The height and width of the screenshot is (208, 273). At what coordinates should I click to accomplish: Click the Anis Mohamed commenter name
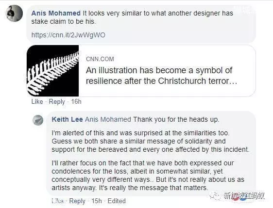click(x=56, y=13)
